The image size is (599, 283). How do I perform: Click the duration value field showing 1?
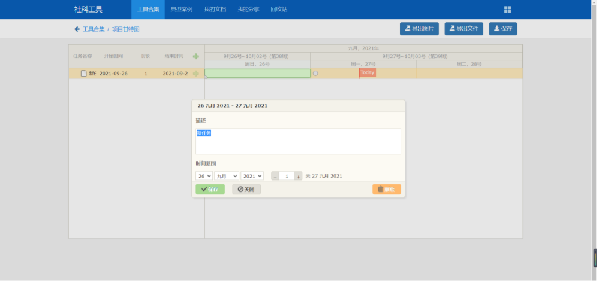[288, 177]
